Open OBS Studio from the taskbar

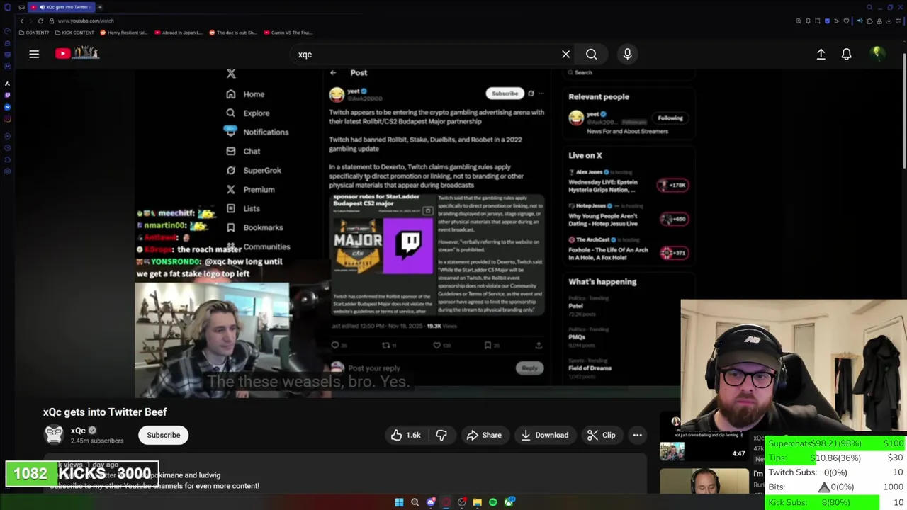462,502
